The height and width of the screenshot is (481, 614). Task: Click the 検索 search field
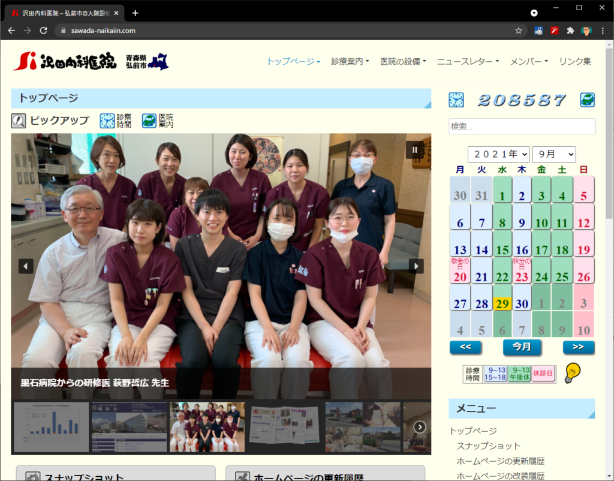(x=522, y=126)
